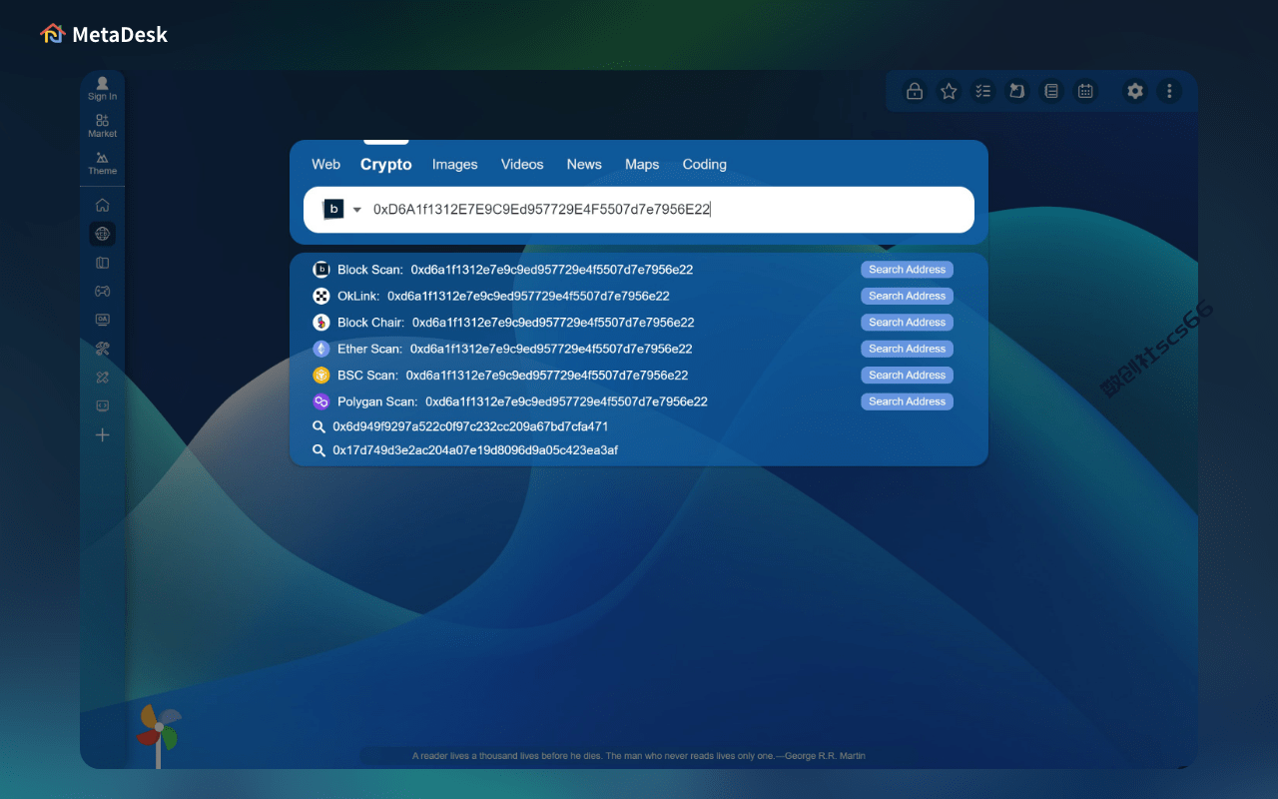Image resolution: width=1278 pixels, height=799 pixels.
Task: Open settings gear icon
Action: coord(1135,91)
